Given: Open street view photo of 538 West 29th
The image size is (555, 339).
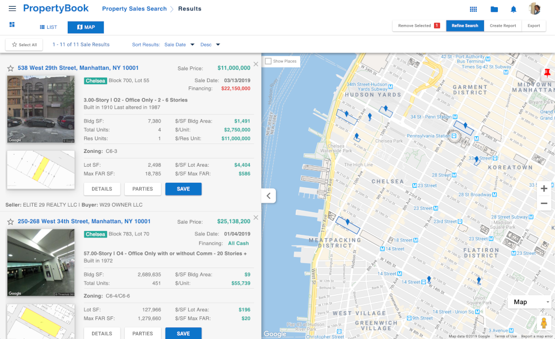Looking at the screenshot, I should [x=41, y=109].
